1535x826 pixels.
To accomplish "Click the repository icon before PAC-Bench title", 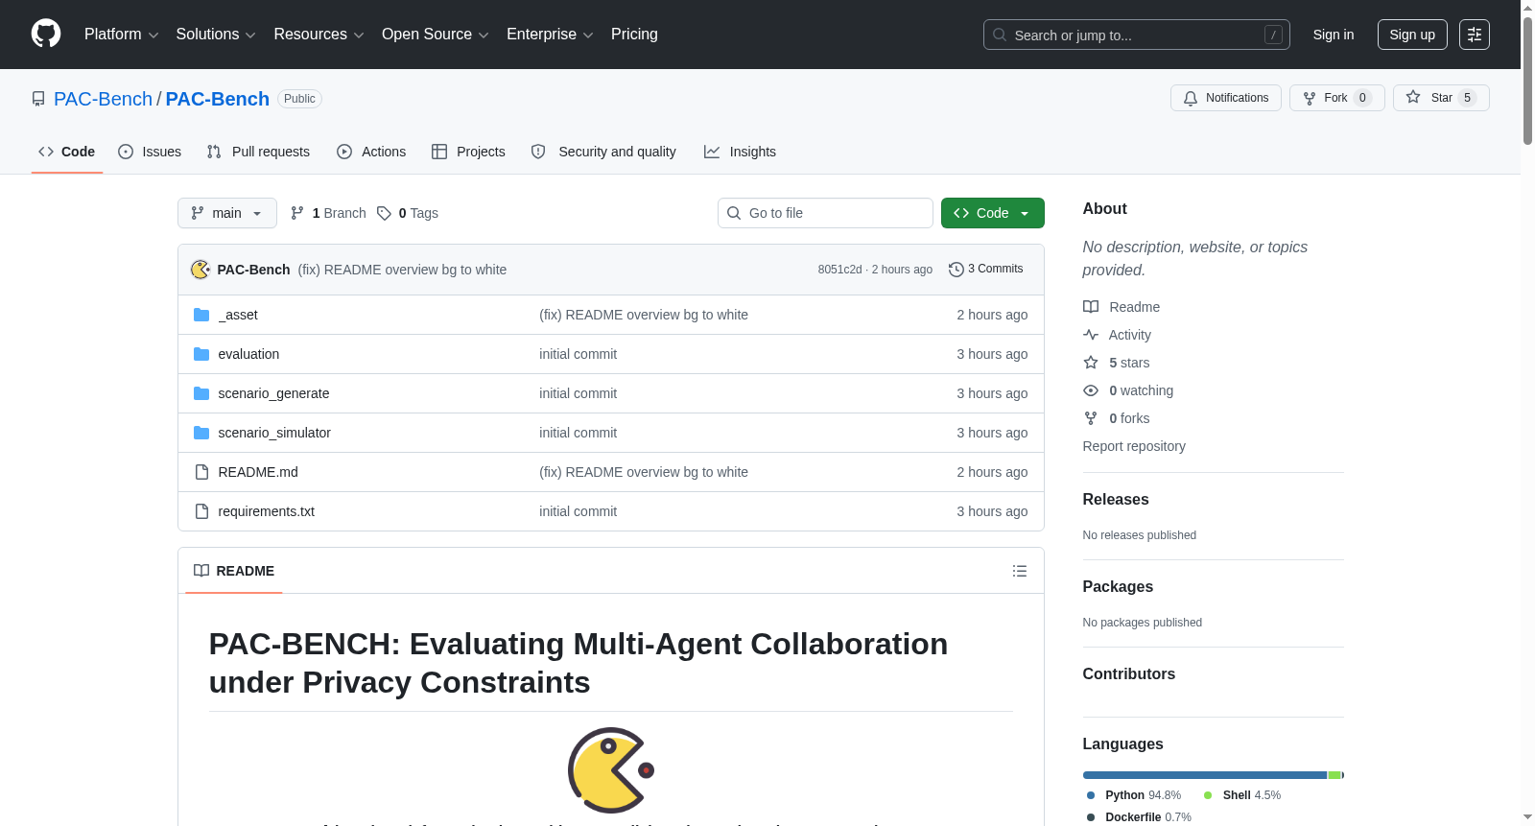I will (38, 99).
